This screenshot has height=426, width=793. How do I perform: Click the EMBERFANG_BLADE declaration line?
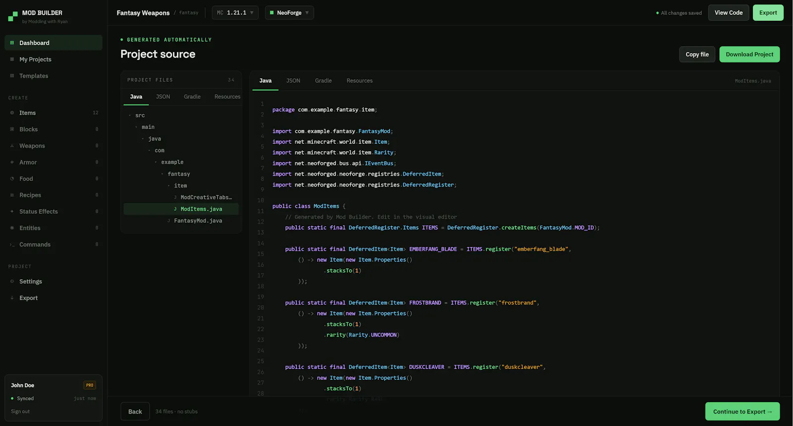click(x=428, y=249)
